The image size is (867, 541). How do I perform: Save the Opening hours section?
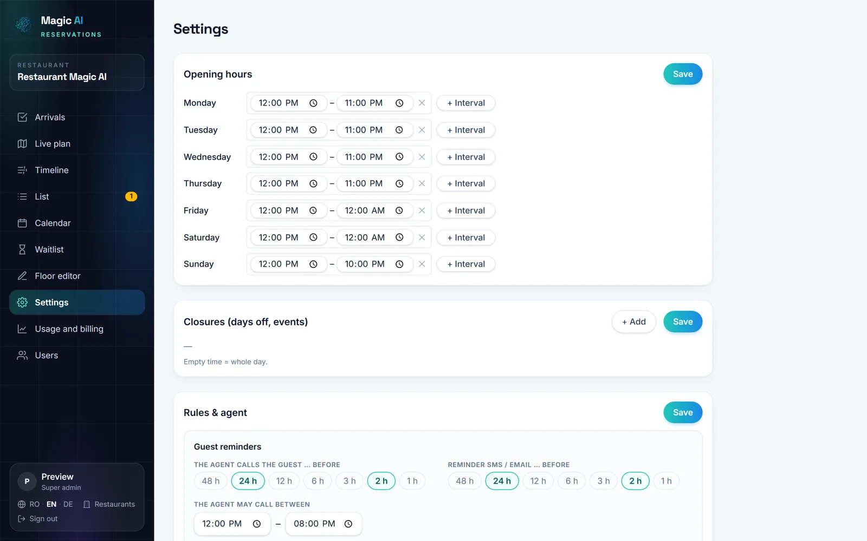[683, 74]
